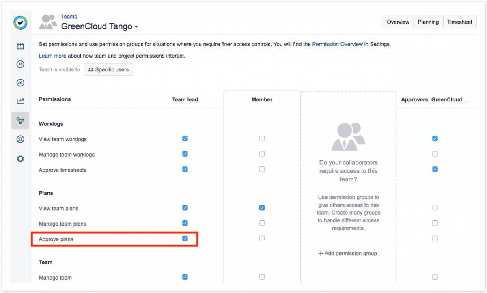Open the bar chart reports icon
Screen dimensions: 487x293
click(x=20, y=83)
